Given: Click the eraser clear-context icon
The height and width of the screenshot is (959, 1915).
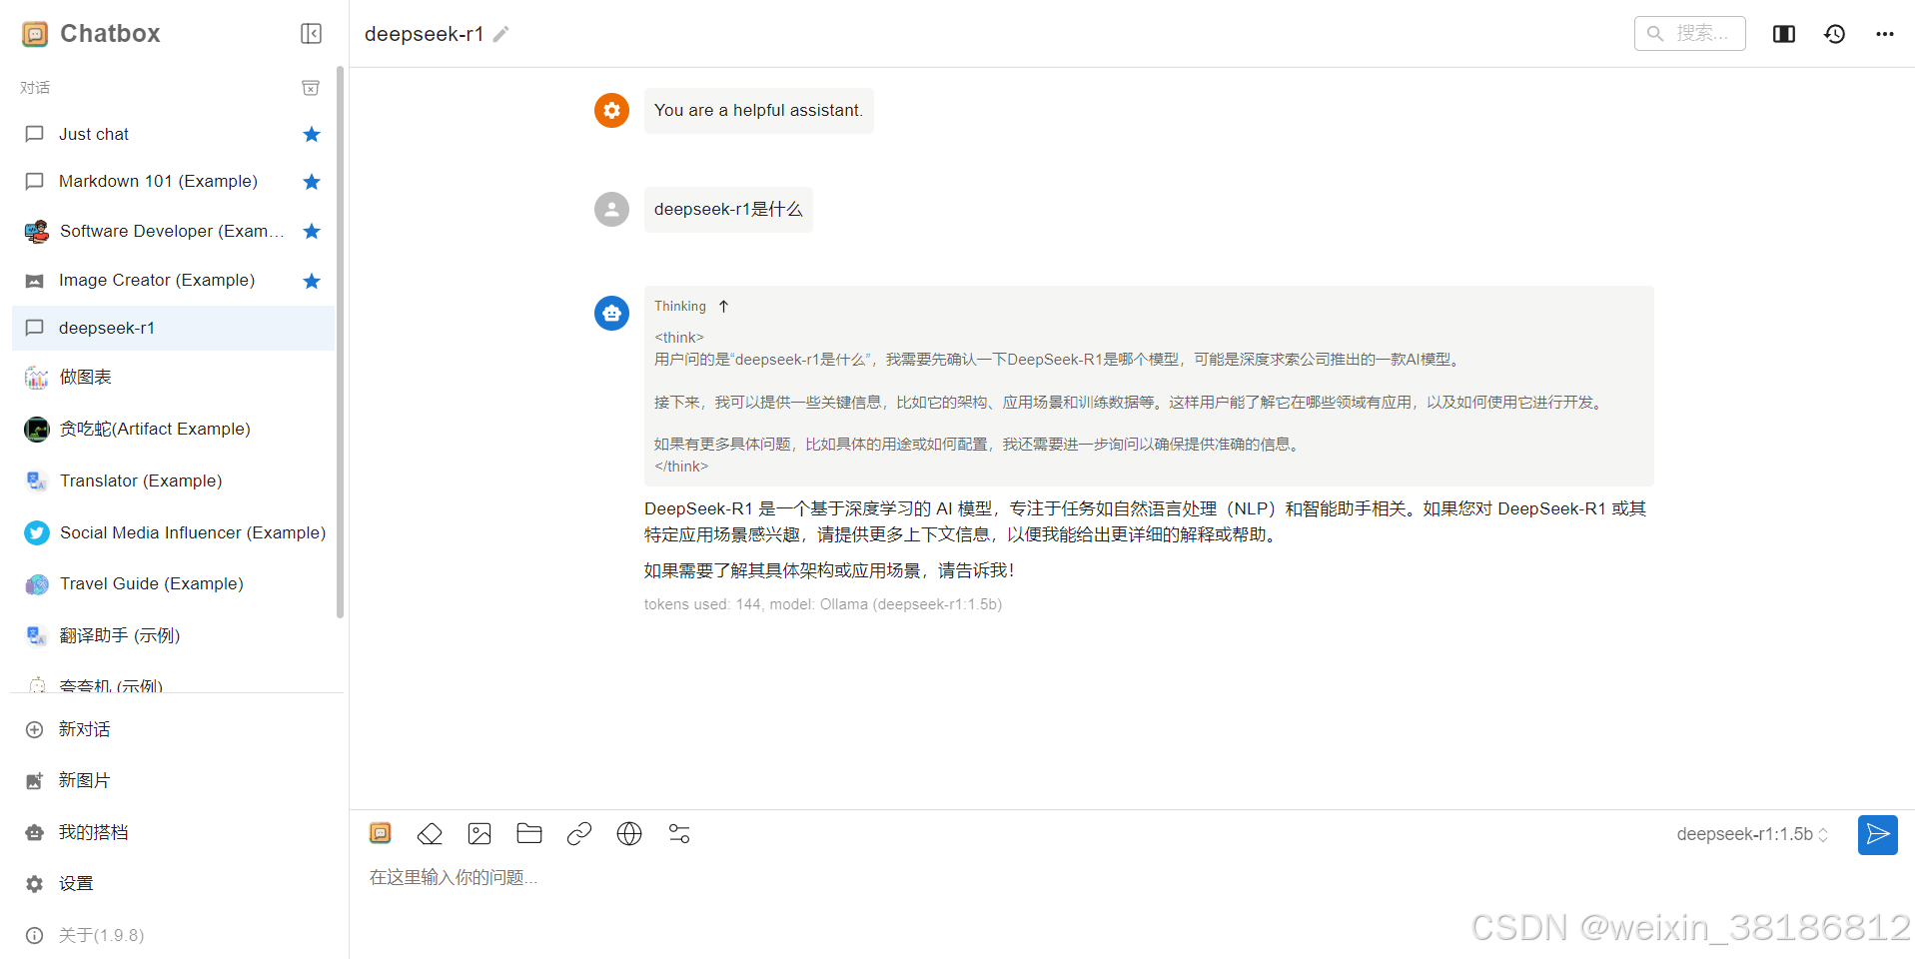Looking at the screenshot, I should point(430,833).
